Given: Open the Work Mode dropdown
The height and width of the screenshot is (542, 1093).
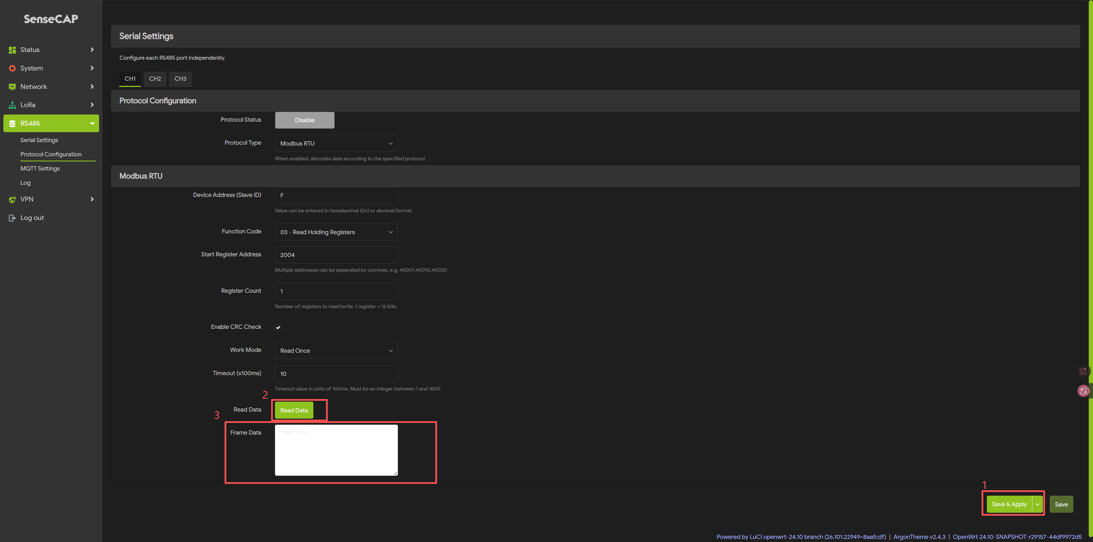Looking at the screenshot, I should (336, 350).
